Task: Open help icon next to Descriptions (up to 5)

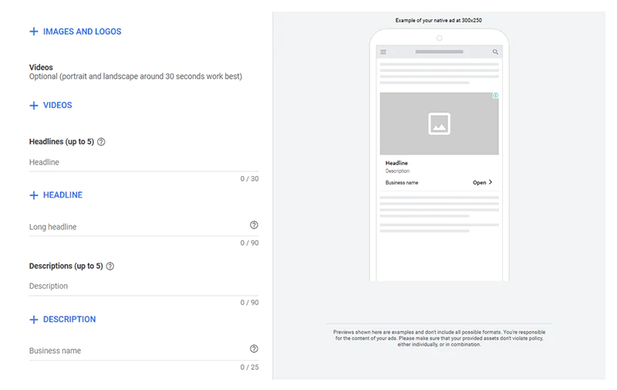Action: click(110, 266)
